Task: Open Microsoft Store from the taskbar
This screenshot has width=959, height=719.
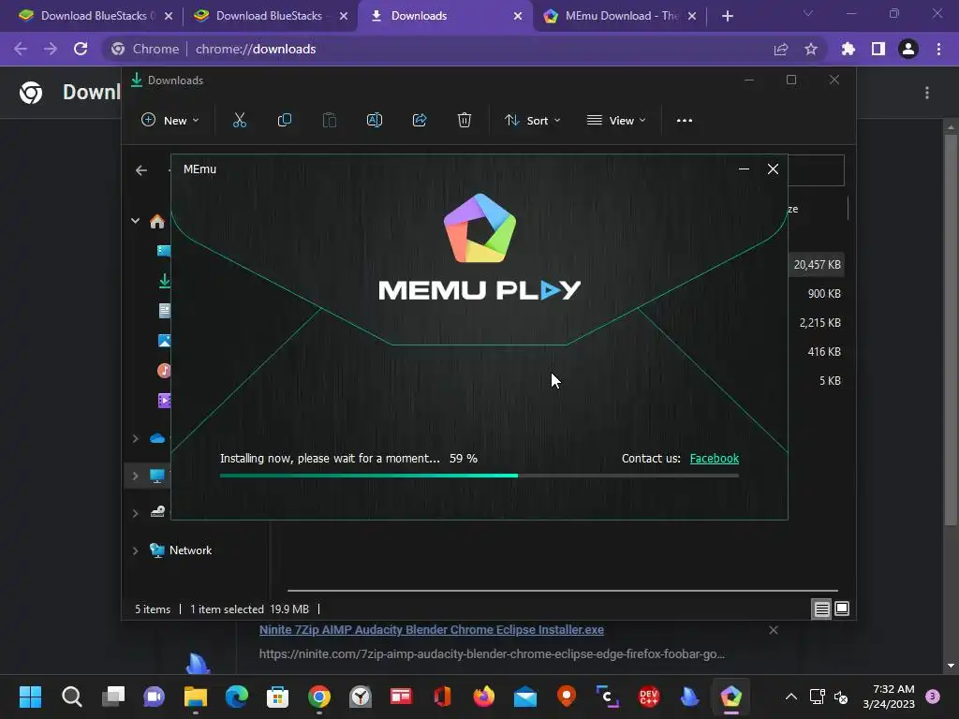Action: click(x=277, y=697)
